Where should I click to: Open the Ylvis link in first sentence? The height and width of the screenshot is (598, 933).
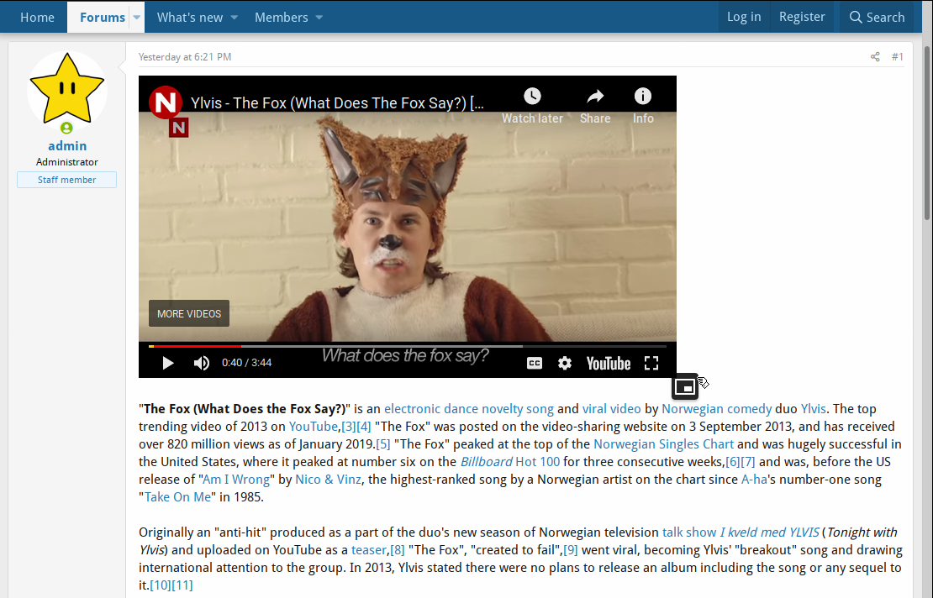click(x=814, y=409)
